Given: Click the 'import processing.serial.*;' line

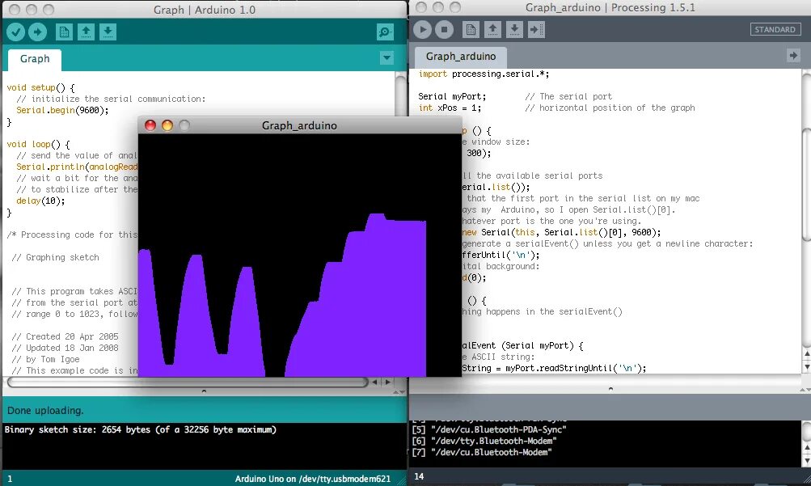Looking at the screenshot, I should point(484,74).
